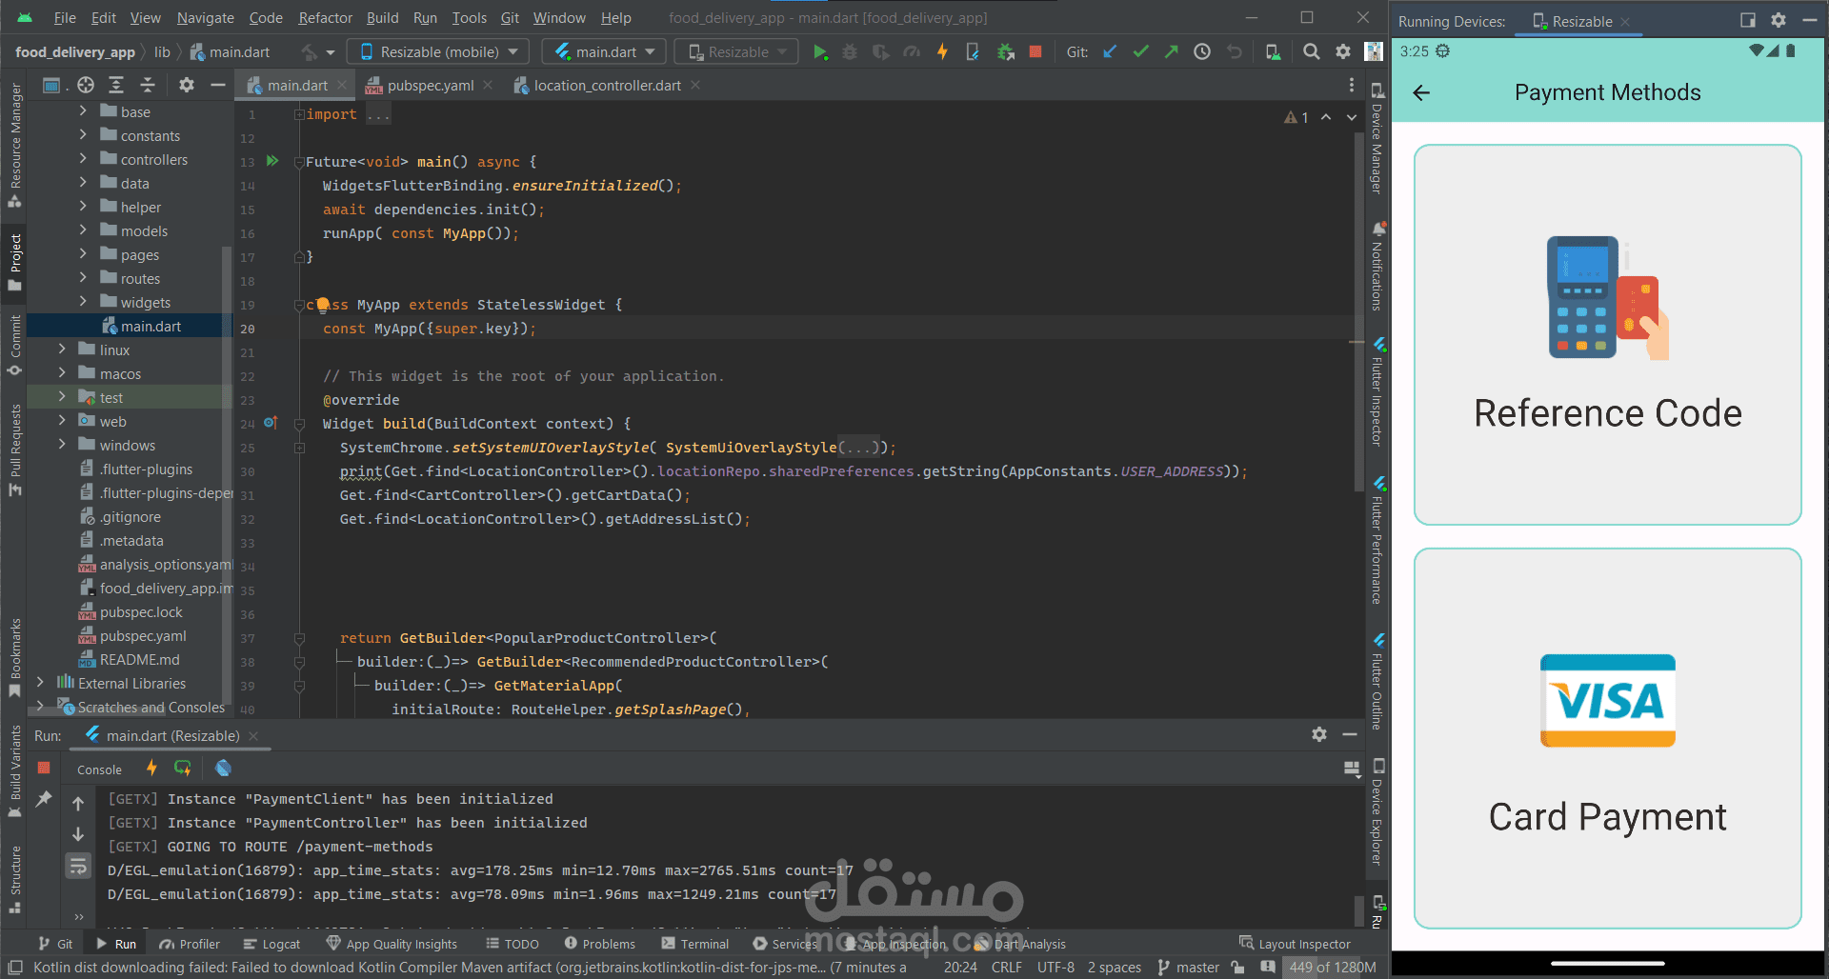
Task: Open the Run tool window settings gear
Action: [1319, 734]
